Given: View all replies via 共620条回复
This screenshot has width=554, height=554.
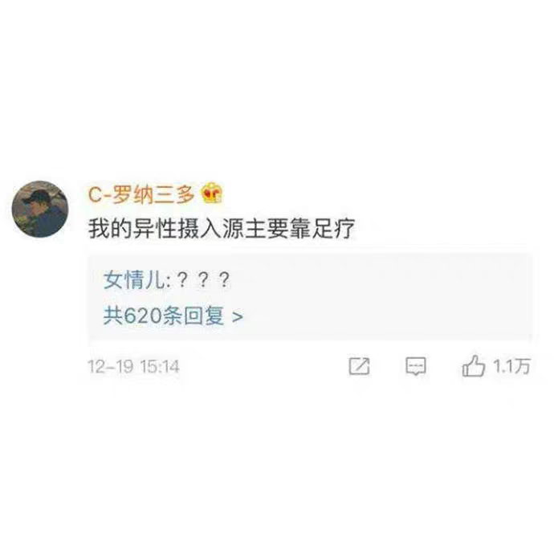Looking at the screenshot, I should [164, 316].
